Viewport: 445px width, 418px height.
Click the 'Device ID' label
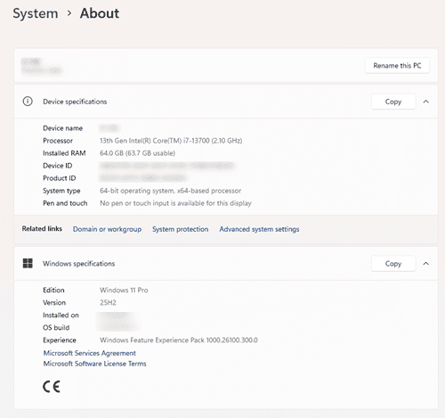58,166
